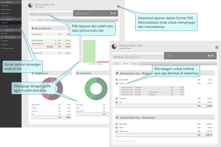Click folder icon next to Grocery category
This screenshot has height=147, width=221.
point(117,83)
